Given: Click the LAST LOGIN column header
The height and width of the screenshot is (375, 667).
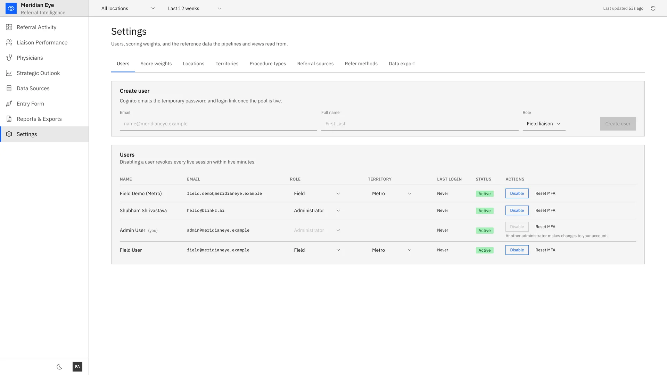Looking at the screenshot, I should pyautogui.click(x=449, y=179).
